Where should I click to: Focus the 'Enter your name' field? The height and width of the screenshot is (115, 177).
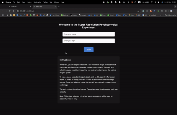88,34
